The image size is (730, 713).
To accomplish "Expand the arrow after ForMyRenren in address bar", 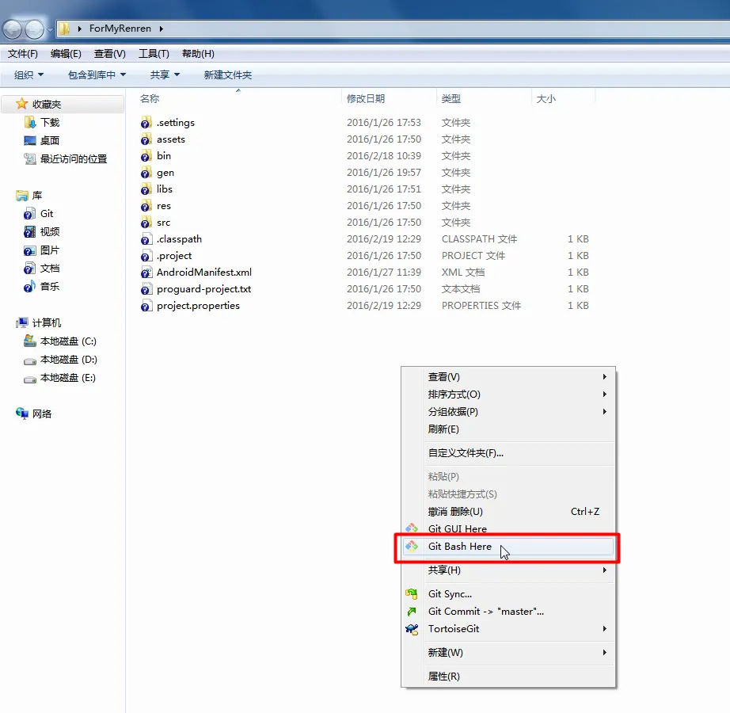I will point(161,29).
